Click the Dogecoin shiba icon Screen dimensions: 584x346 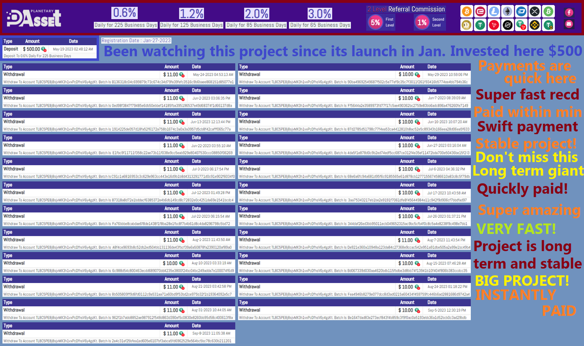(x=467, y=25)
